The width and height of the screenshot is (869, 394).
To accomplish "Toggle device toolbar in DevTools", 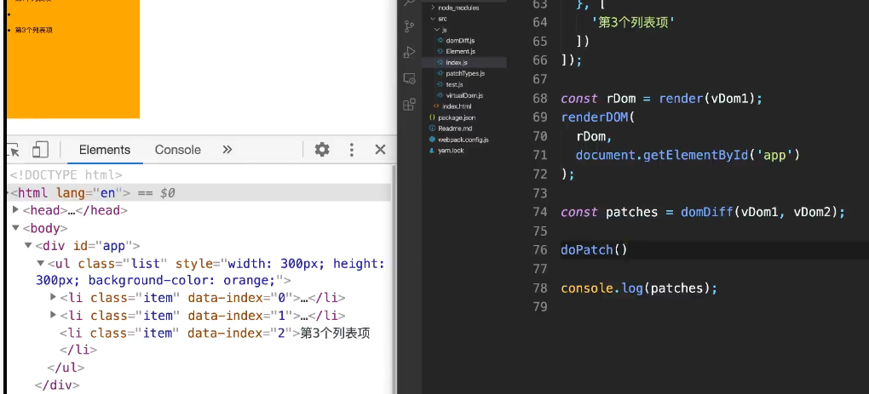I will [40, 150].
